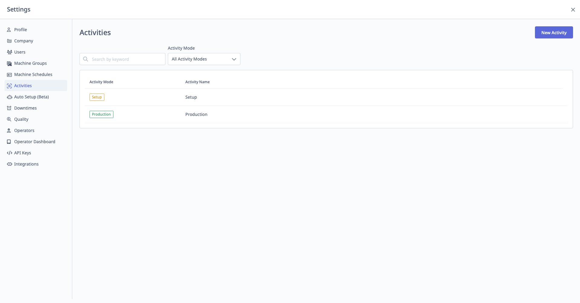Open Quality settings section
Viewport: 580px width, 303px height.
point(21,119)
